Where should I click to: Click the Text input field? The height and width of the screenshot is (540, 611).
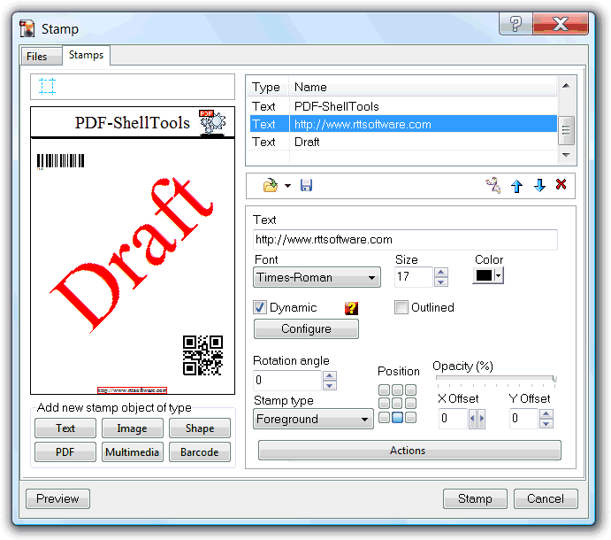click(405, 240)
